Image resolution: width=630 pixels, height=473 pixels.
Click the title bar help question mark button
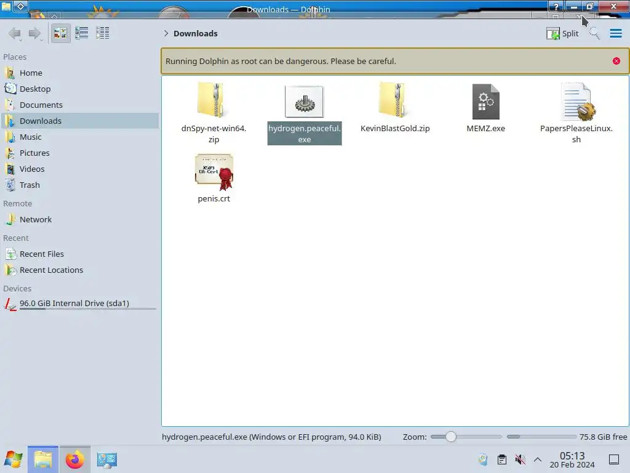click(x=556, y=6)
